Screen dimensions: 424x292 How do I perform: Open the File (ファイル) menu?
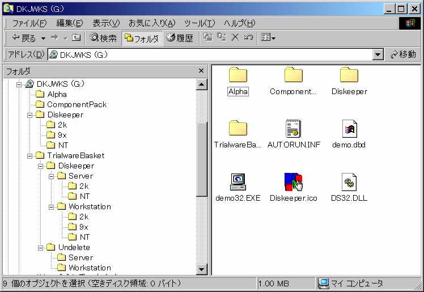pos(29,23)
